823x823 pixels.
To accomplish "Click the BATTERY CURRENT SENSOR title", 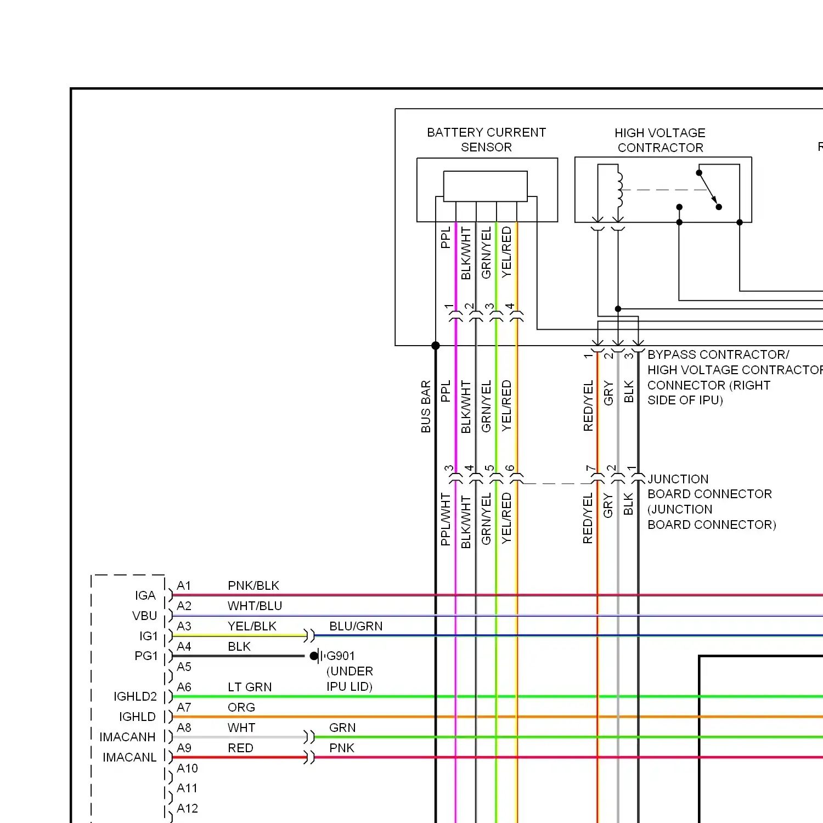I will [486, 140].
